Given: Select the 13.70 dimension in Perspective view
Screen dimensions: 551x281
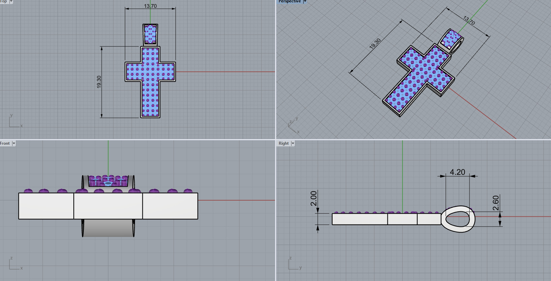Looking at the screenshot, I should tap(469, 21).
